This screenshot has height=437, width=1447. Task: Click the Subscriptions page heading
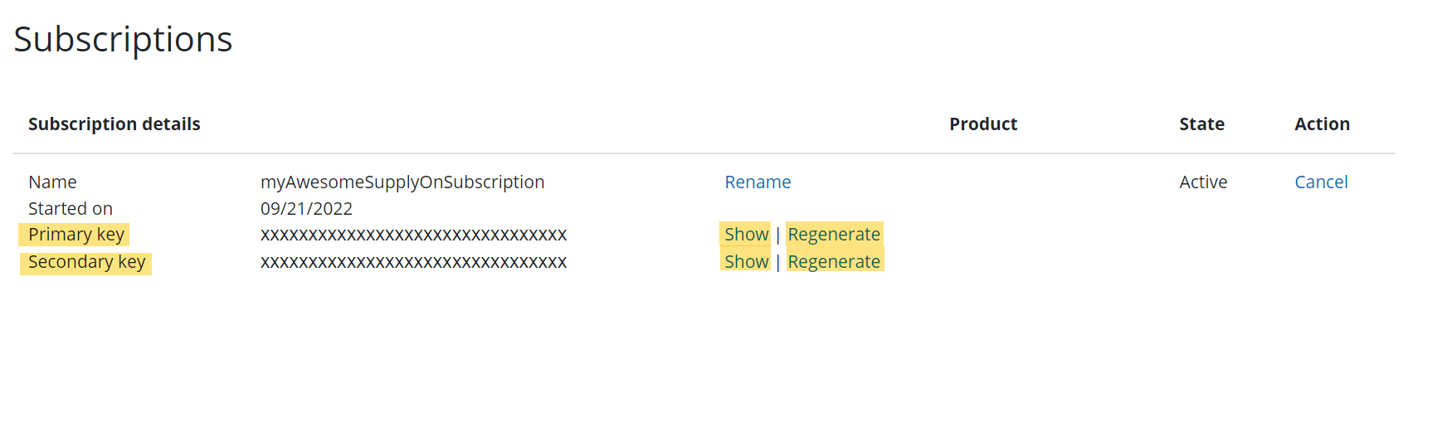click(x=123, y=40)
